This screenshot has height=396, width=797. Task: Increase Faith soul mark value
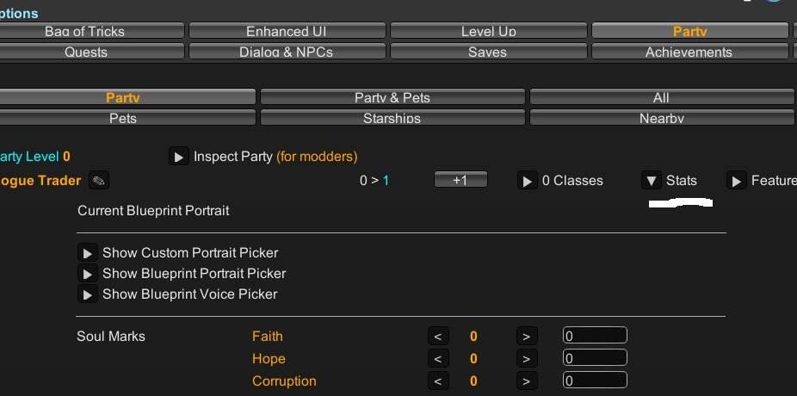(x=526, y=337)
